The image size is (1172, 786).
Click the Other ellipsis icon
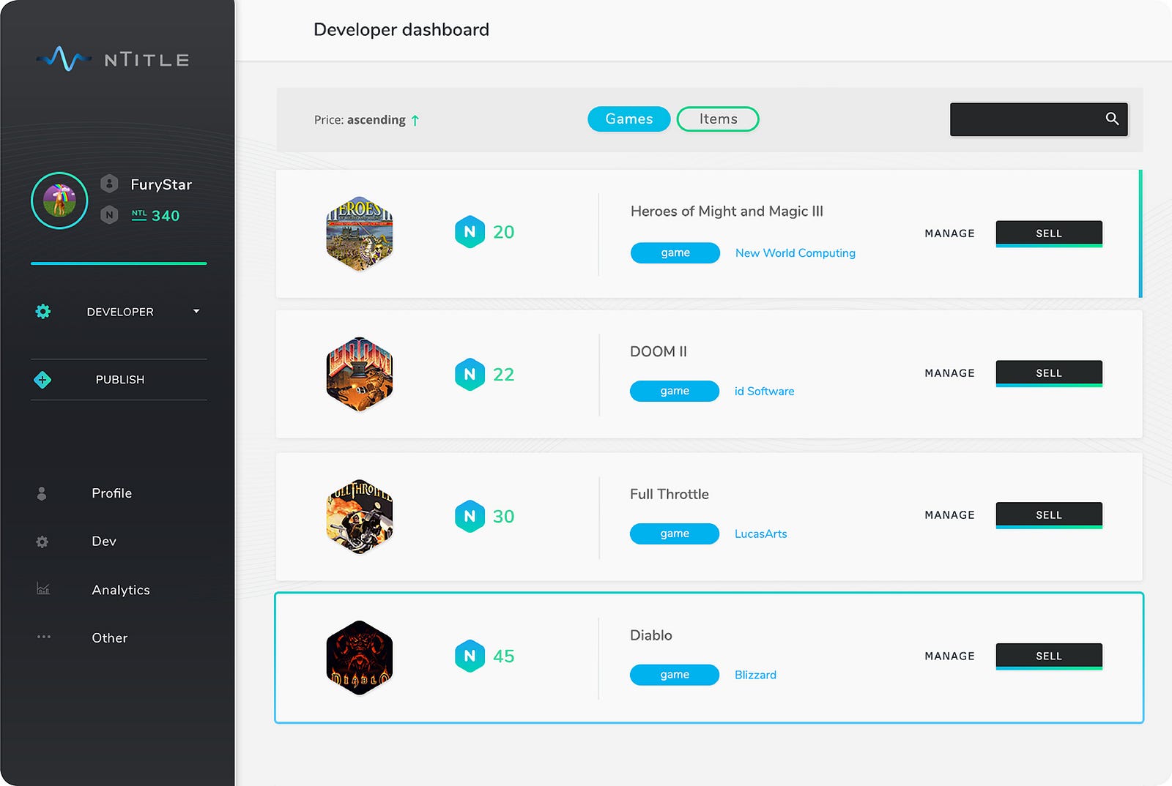pos(44,637)
